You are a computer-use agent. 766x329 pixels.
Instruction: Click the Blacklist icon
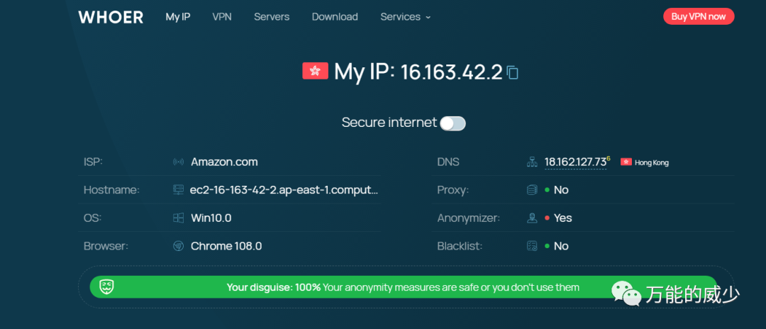[532, 246]
